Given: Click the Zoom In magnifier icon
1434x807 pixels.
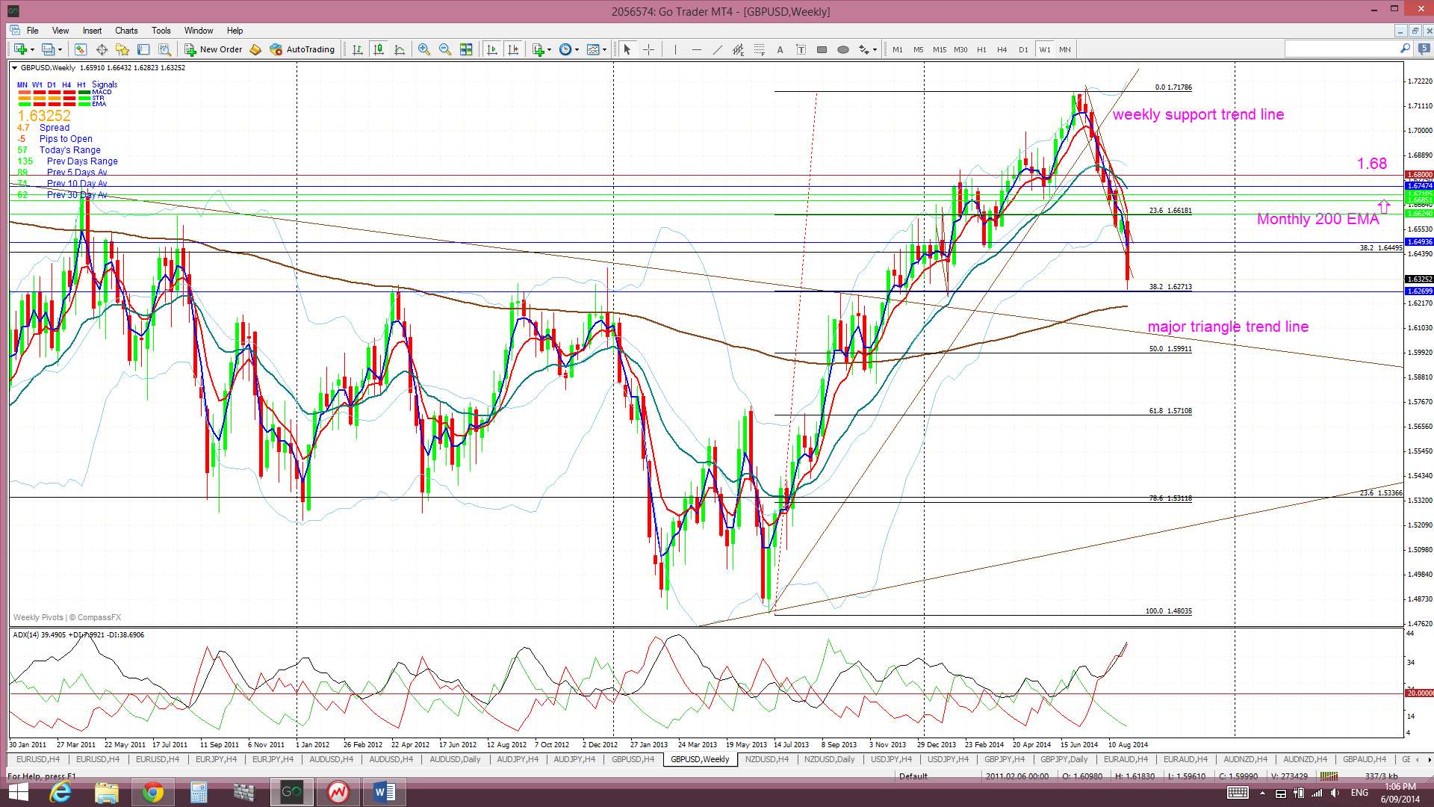Looking at the screenshot, I should 424,49.
